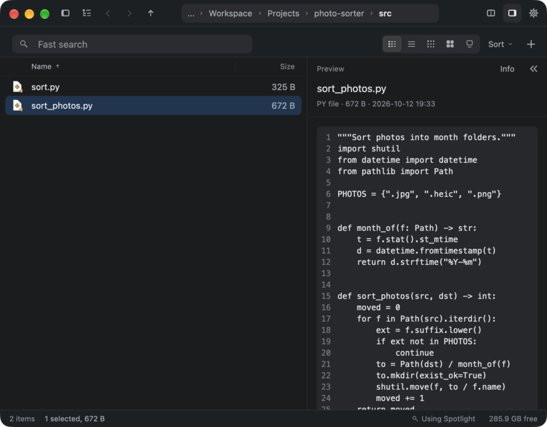Click the ascending sort arrow beside Name
Screen dimensions: 547x427
click(x=57, y=66)
